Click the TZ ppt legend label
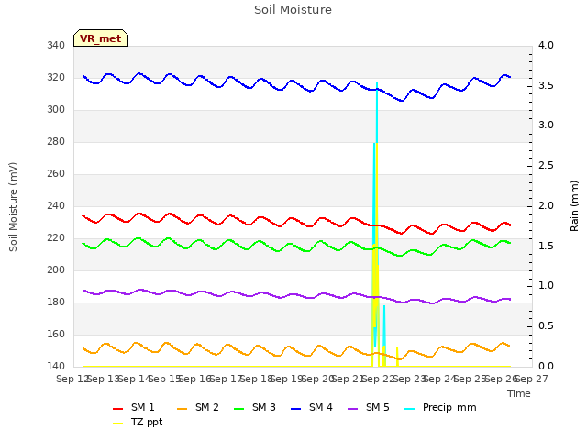587x440 pixels. pyautogui.click(x=147, y=422)
